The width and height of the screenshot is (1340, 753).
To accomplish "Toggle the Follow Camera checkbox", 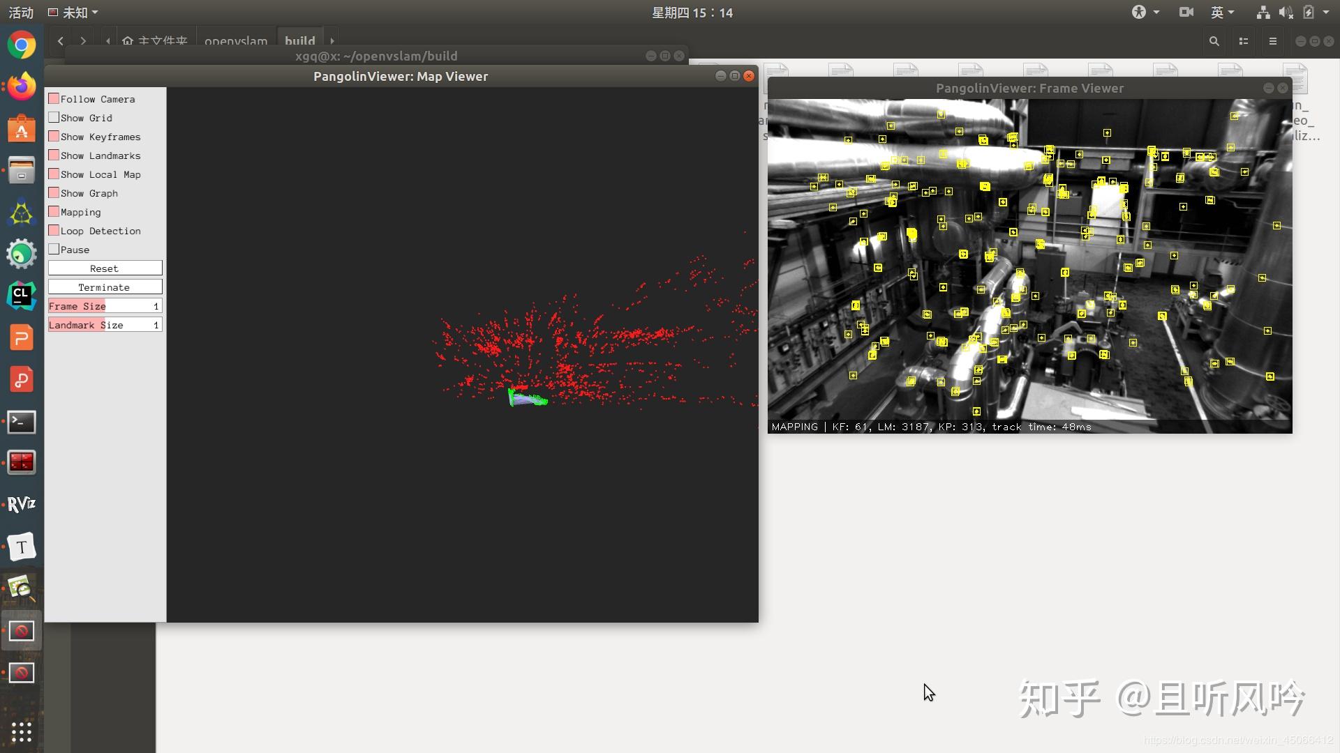I will point(54,99).
